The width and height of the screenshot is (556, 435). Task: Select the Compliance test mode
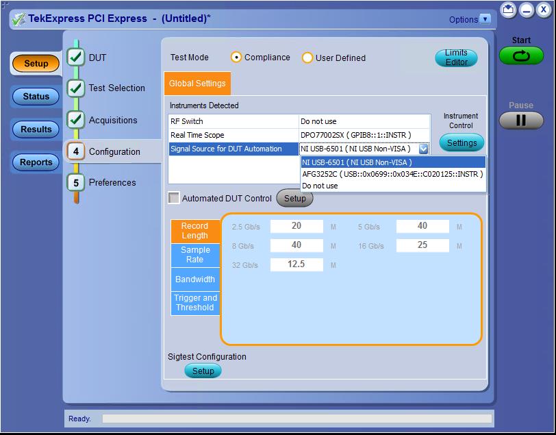coord(237,58)
